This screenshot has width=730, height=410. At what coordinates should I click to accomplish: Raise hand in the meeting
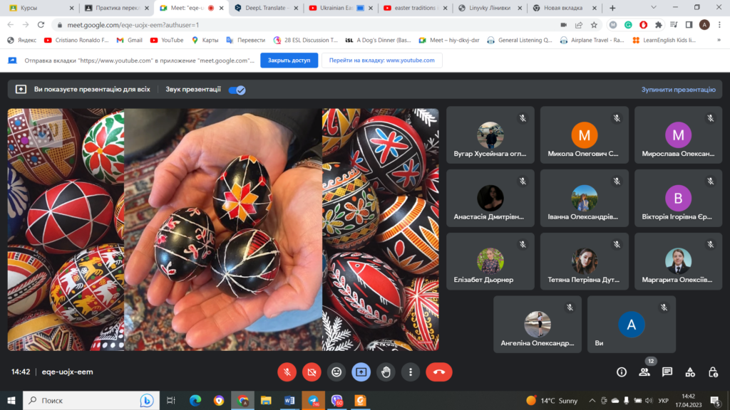(x=386, y=372)
